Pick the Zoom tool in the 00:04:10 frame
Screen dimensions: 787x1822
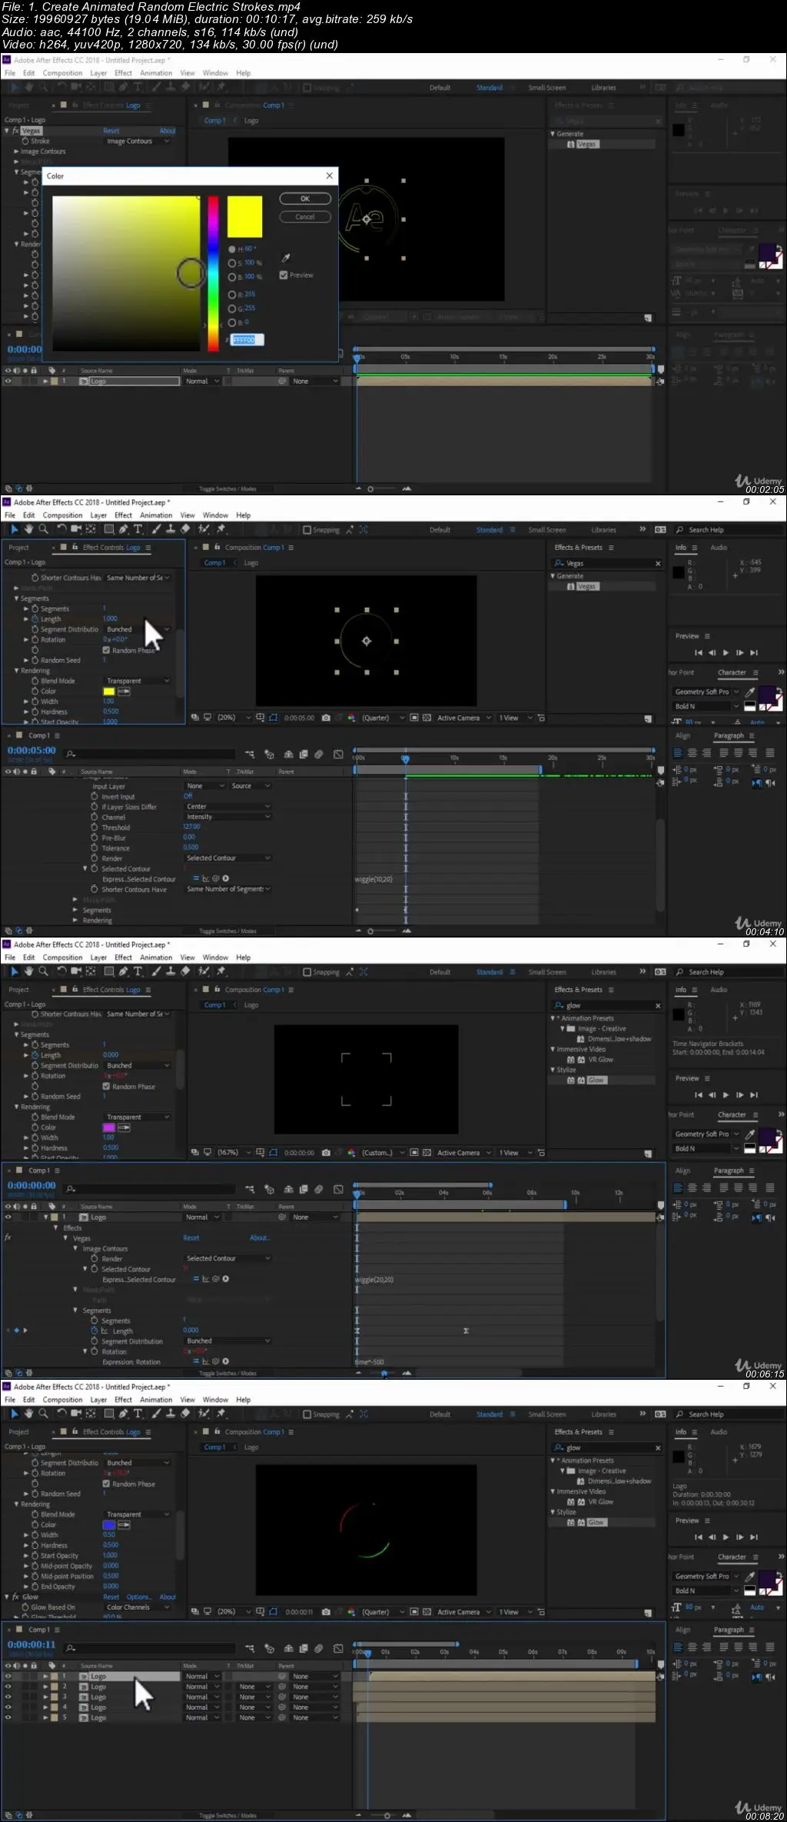click(x=43, y=529)
